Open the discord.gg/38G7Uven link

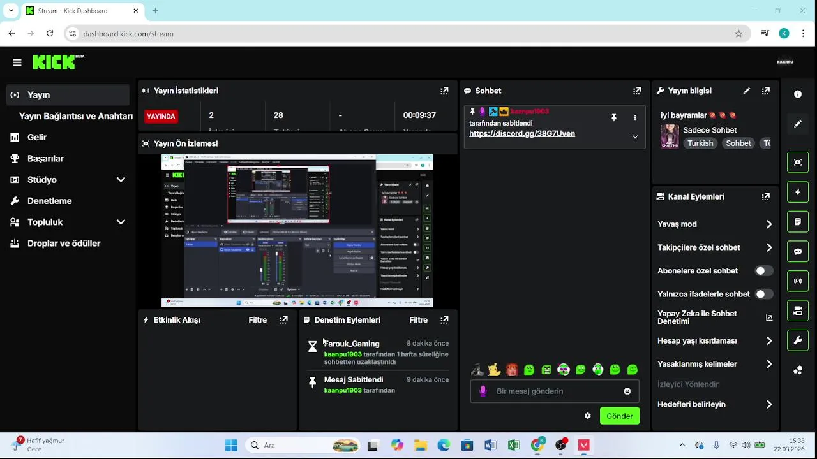pos(522,133)
